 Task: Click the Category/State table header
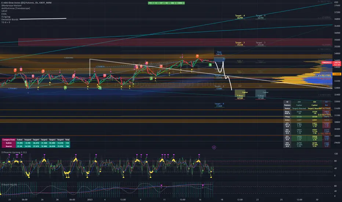[9, 140]
